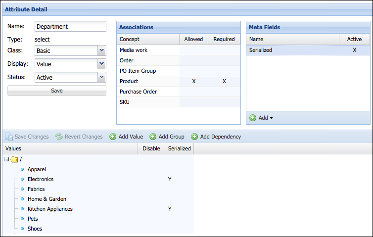Screen dimensions: 373x237
Task: Toggle Allowed cell for Media work
Action: pos(193,50)
